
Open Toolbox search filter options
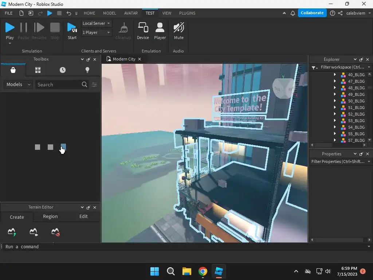coord(94,85)
